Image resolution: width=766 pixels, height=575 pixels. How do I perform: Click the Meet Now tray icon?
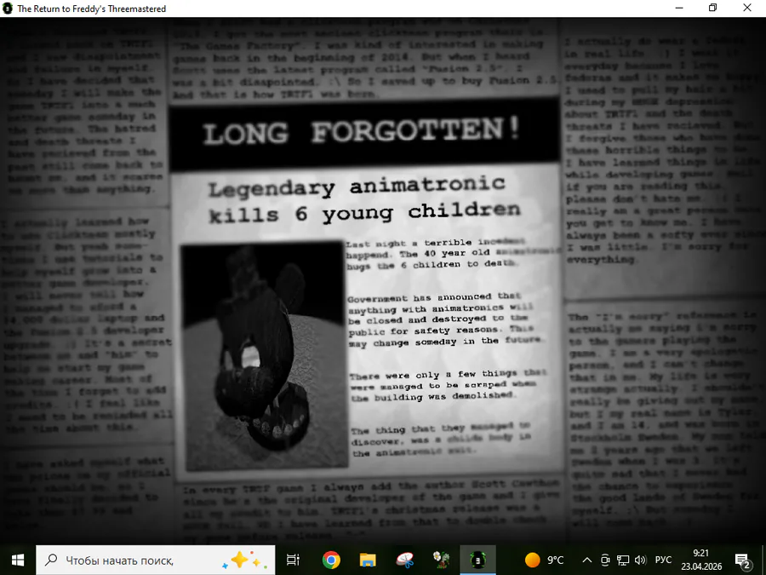pos(605,560)
